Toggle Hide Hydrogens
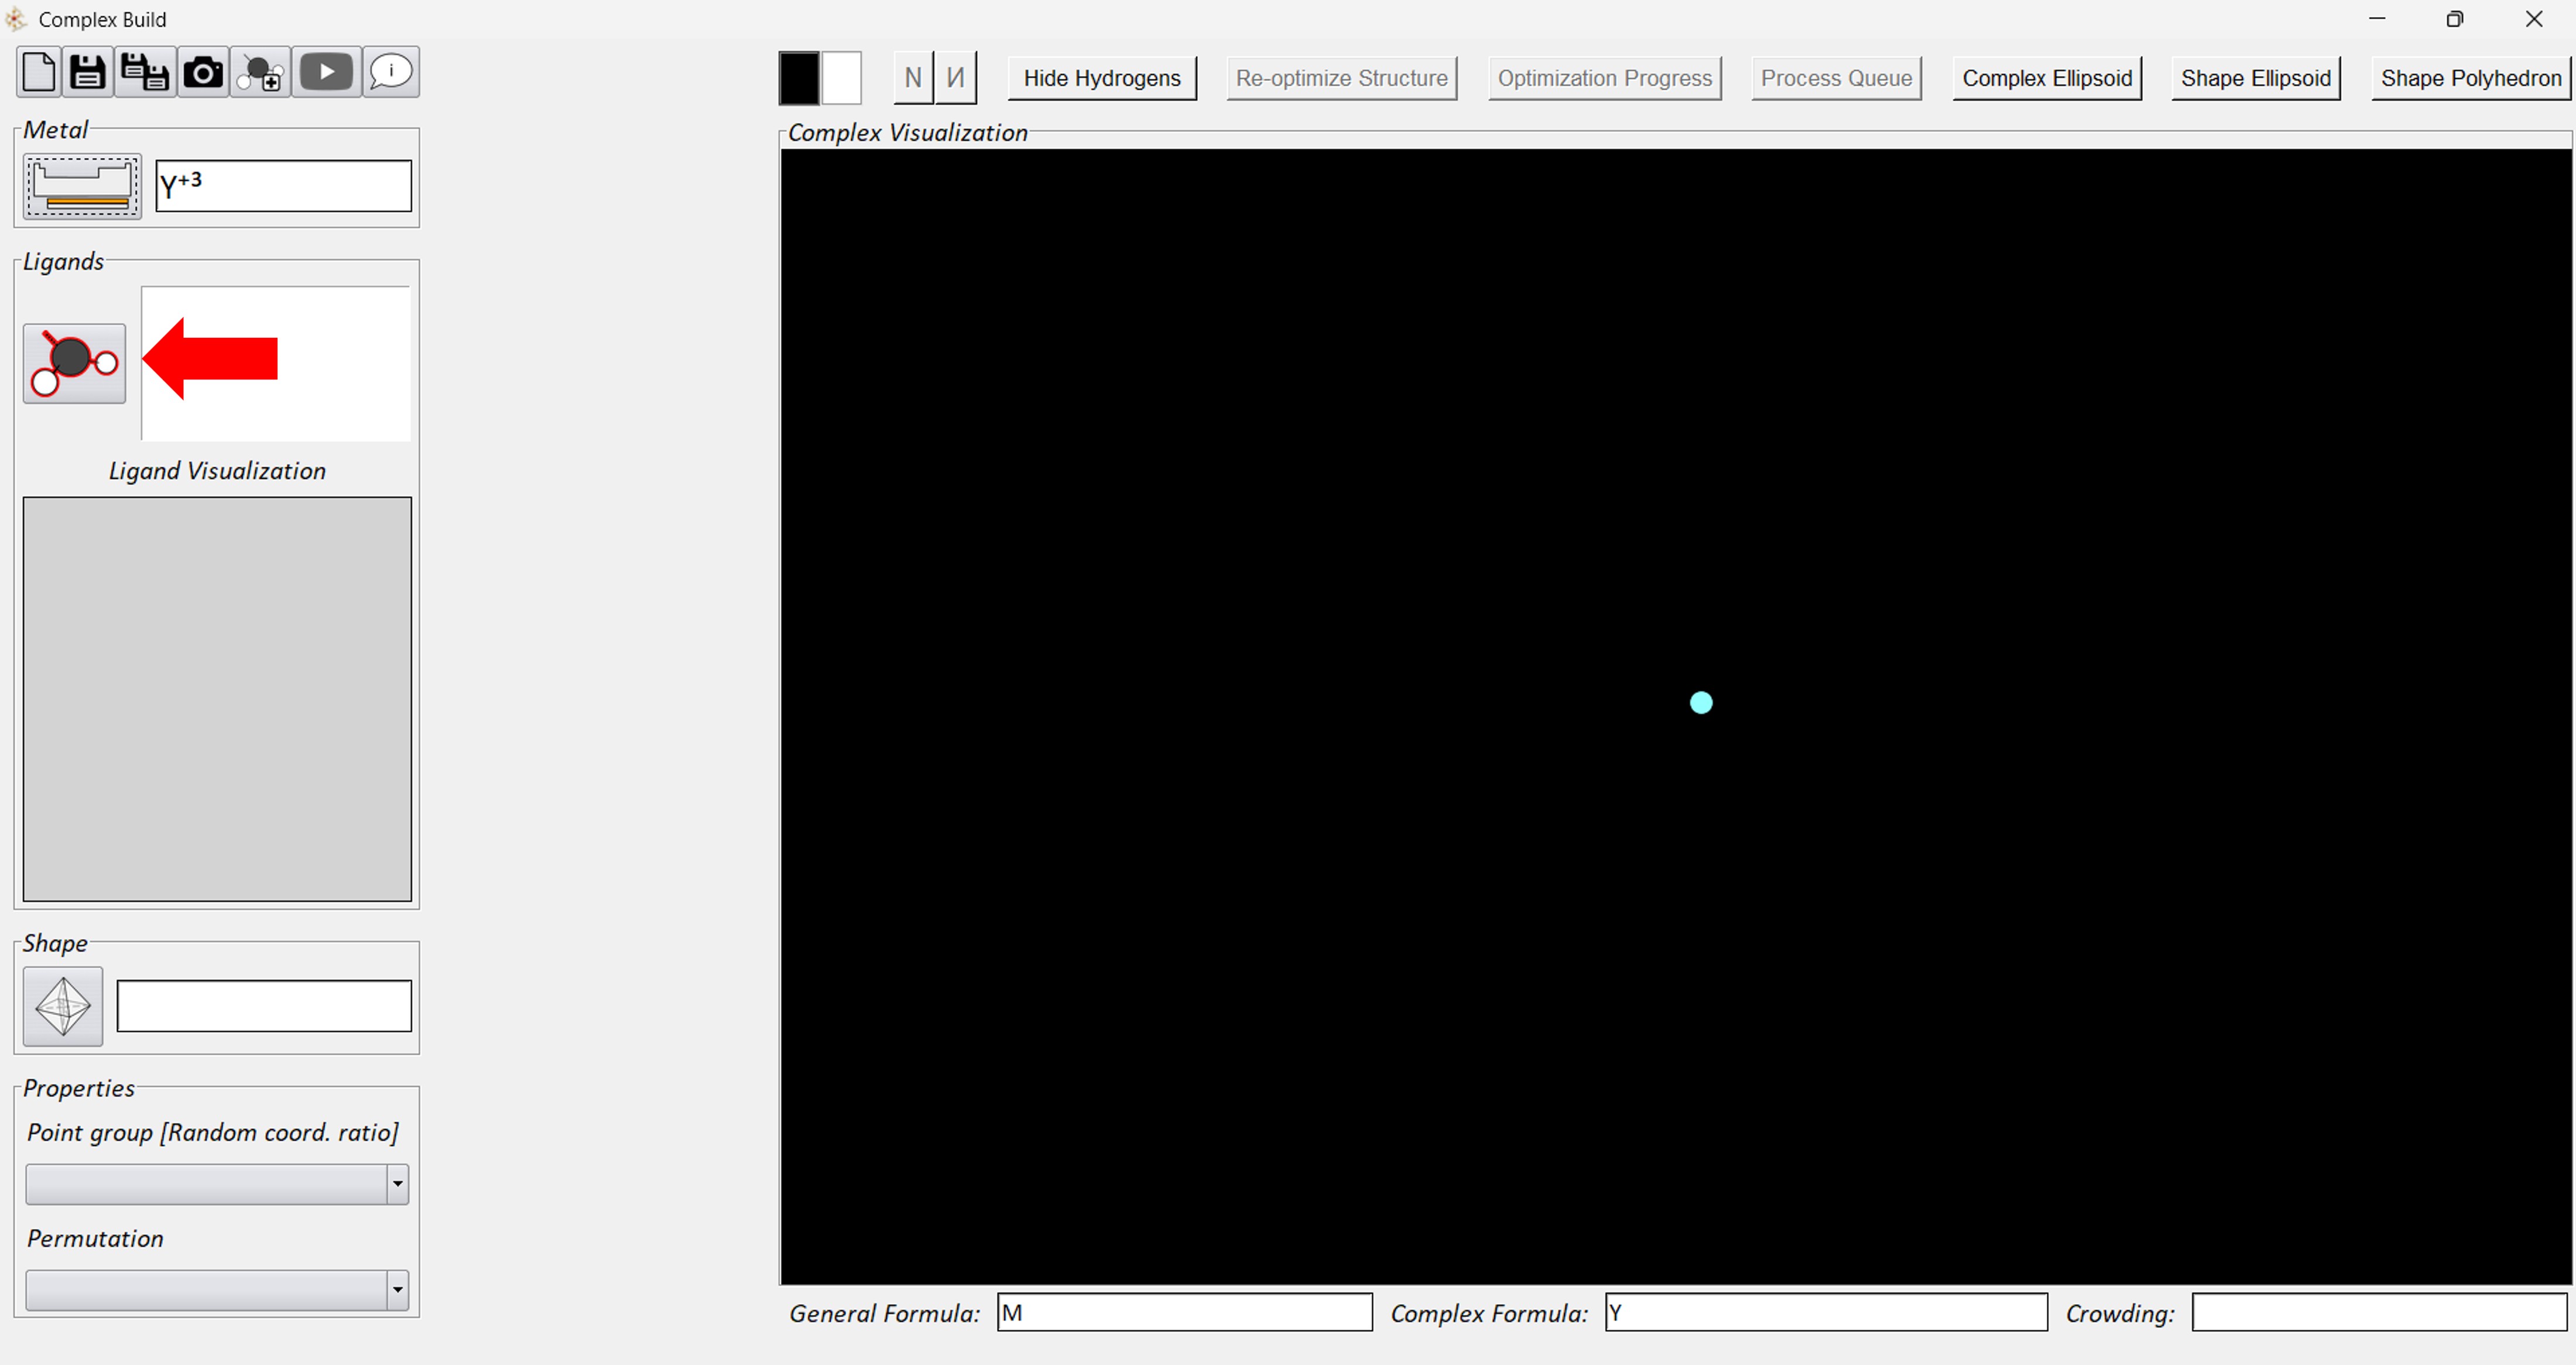Viewport: 2576px width, 1365px height. 1102,78
